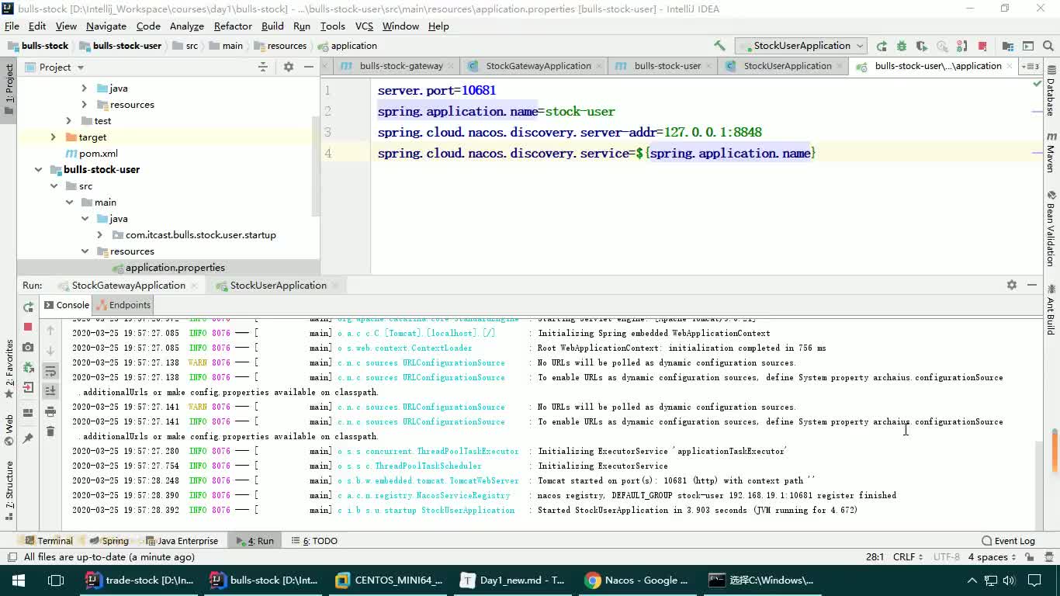Open the run configuration dropdown

tap(801, 46)
